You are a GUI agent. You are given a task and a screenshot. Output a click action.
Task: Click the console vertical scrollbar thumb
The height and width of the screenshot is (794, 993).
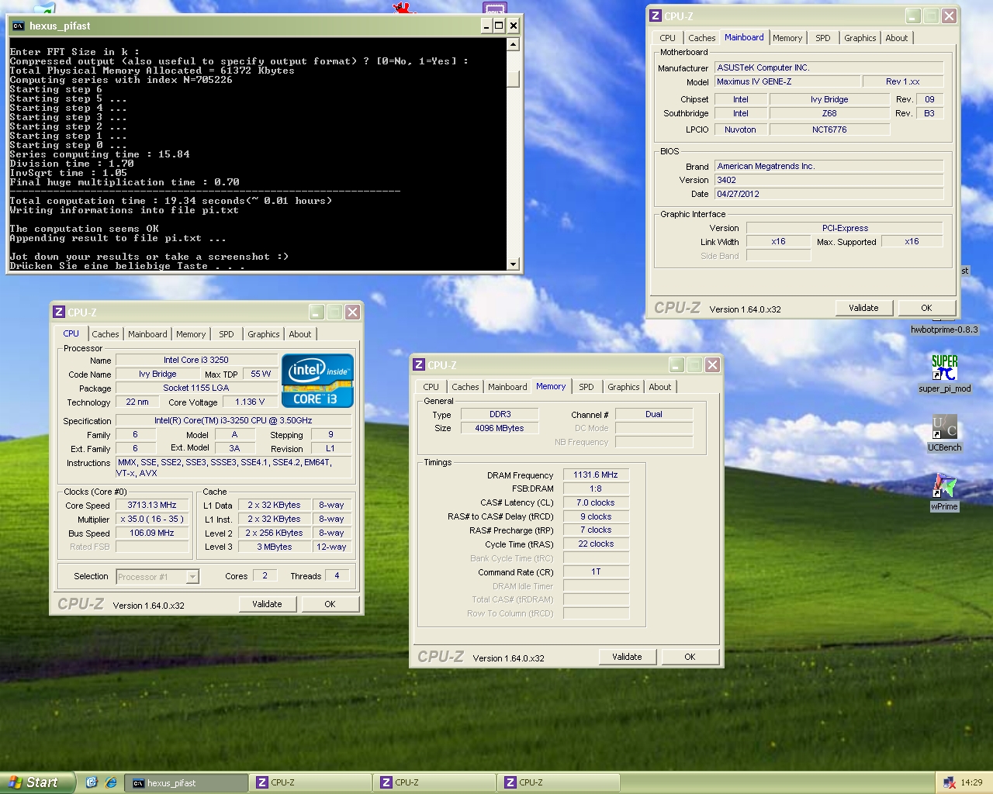point(513,79)
